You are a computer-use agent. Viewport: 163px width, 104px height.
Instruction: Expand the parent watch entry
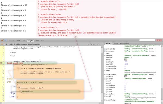pyautogui.click(x=105, y=71)
